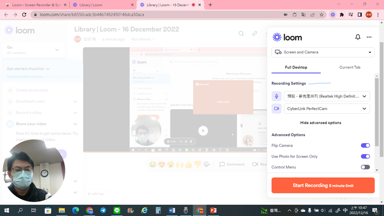Click Comment button below video
The width and height of the screenshot is (384, 216).
click(x=232, y=164)
